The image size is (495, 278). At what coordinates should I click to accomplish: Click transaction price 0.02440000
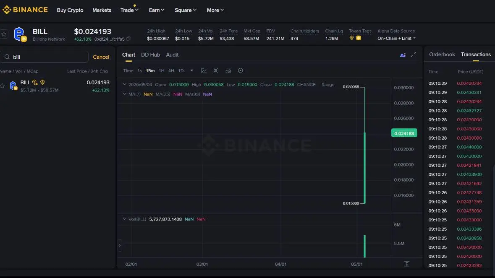(469, 147)
